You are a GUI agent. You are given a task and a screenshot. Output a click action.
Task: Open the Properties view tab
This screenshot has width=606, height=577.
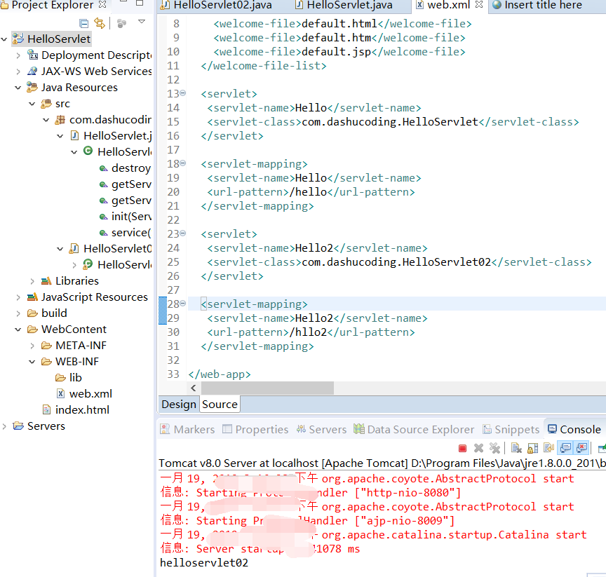point(255,430)
